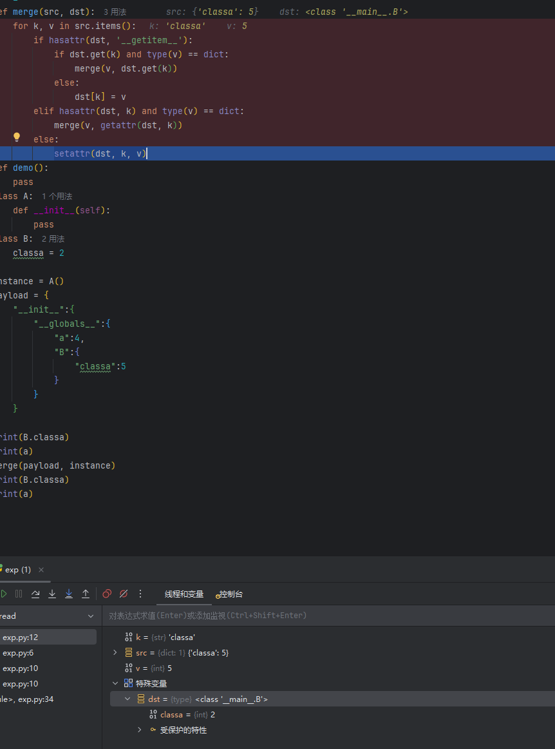Click the Resume Program play icon
This screenshot has width=555, height=749.
tap(3, 594)
